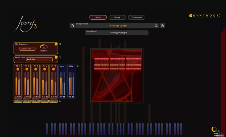This screenshot has height=137, width=226.
Task: Expand the mixer channels panel arrows
Action: pyautogui.click(x=78, y=66)
